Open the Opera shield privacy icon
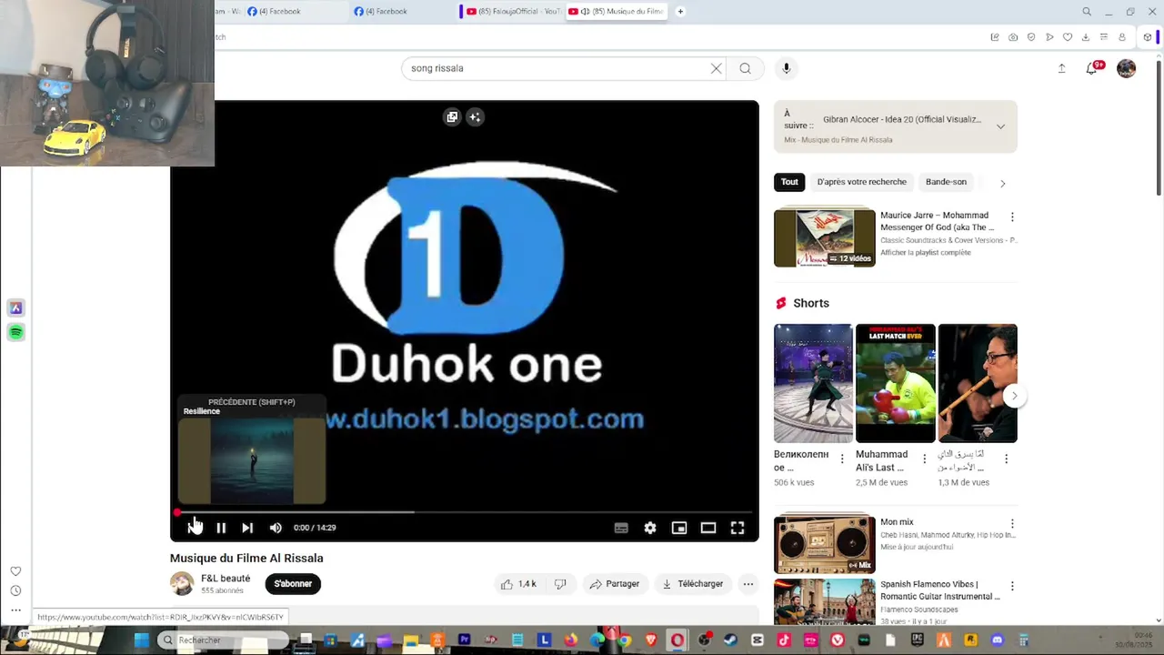The height and width of the screenshot is (655, 1164). 1031,37
